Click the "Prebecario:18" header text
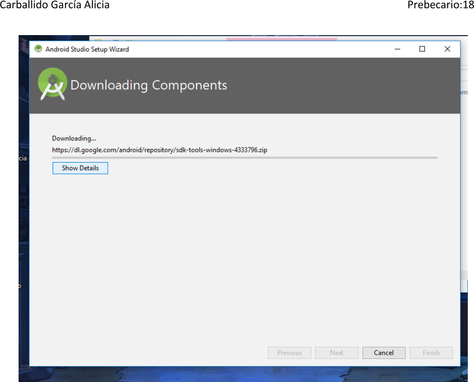The height and width of the screenshot is (382, 474). 440,5
